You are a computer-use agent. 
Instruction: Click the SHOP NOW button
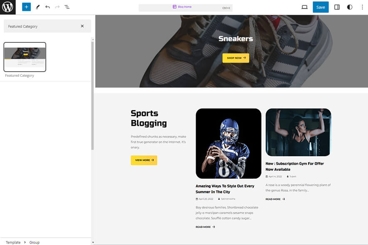[236, 58]
